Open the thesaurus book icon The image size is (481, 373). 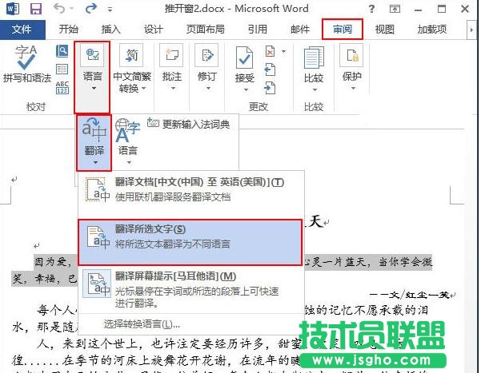[62, 69]
